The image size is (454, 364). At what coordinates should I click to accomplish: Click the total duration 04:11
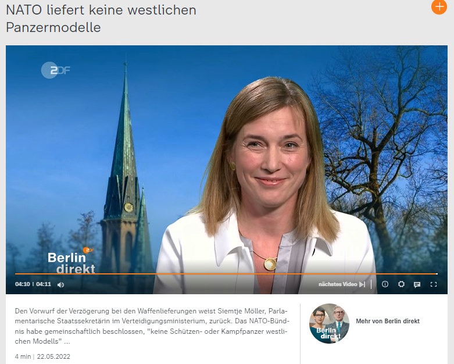pyautogui.click(x=44, y=284)
